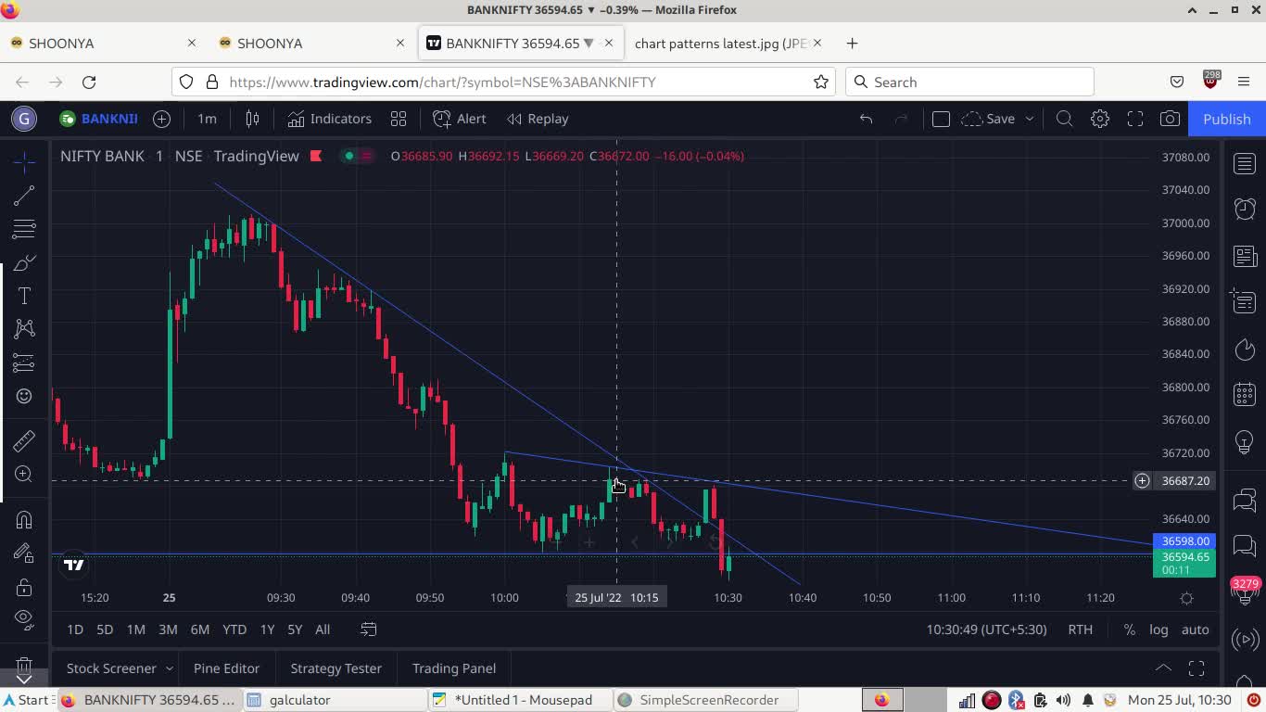Select the text annotation tool
This screenshot has width=1266, height=712.
pyautogui.click(x=24, y=296)
